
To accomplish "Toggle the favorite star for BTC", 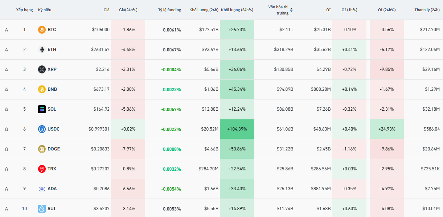I will 7,30.
